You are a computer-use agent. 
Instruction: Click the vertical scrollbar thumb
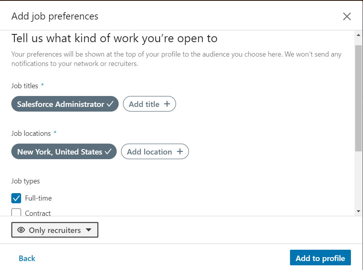(x=358, y=98)
